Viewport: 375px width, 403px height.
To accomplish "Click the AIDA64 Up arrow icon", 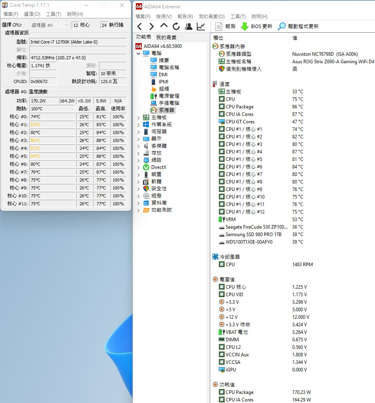I will coord(164,26).
